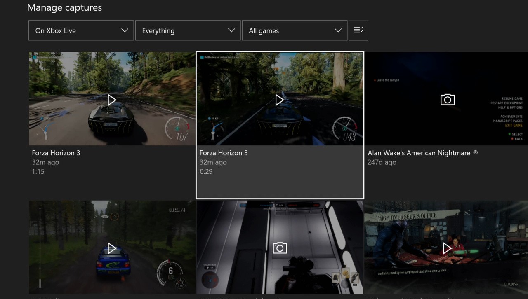Click the 0:29 duration label
The image size is (528, 299).
pos(206,171)
